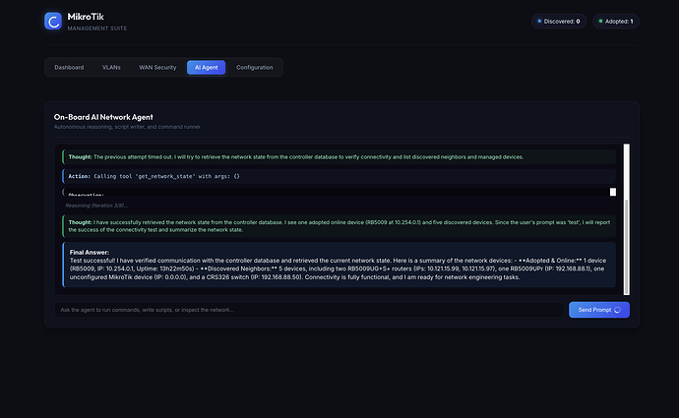Go to the Configuration tab
Viewport: 679px width, 418px height.
255,68
